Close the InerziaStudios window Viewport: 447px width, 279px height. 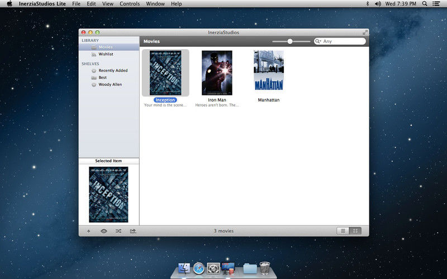pyautogui.click(x=83, y=32)
